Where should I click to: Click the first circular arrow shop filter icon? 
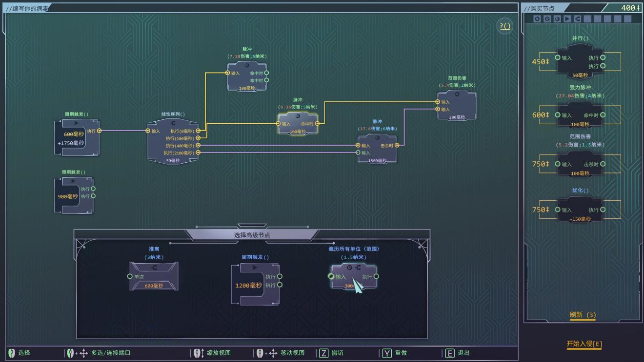click(537, 19)
